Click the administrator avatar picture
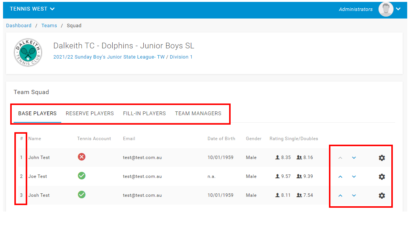Screen dimensions: 414x227 point(386,9)
